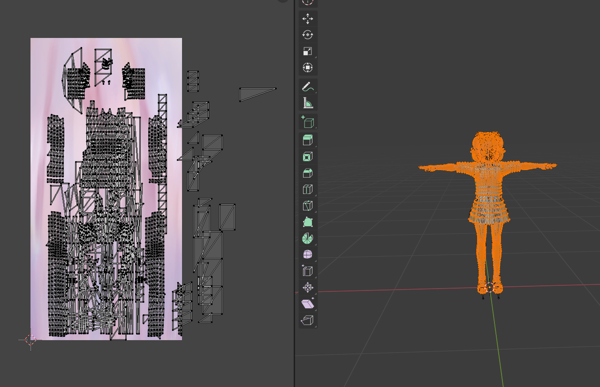Viewport: 600px width, 387px height.
Task: Activate the Smooth vertices tool
Action: coord(308,255)
